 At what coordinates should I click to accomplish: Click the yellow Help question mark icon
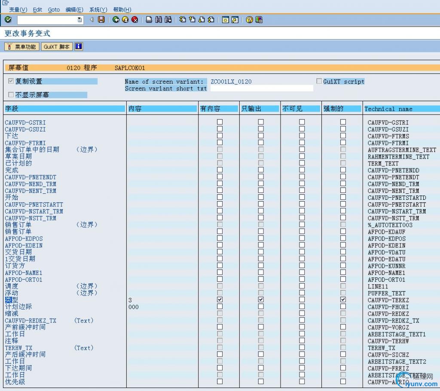pyautogui.click(x=249, y=20)
